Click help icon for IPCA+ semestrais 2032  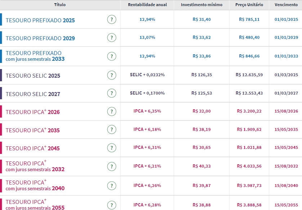pos(112,166)
